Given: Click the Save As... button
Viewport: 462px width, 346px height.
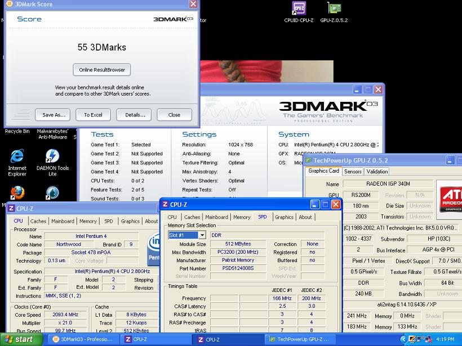Looking at the screenshot, I should (x=52, y=115).
